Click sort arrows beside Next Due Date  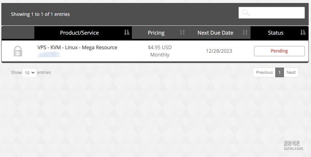tap(245, 32)
